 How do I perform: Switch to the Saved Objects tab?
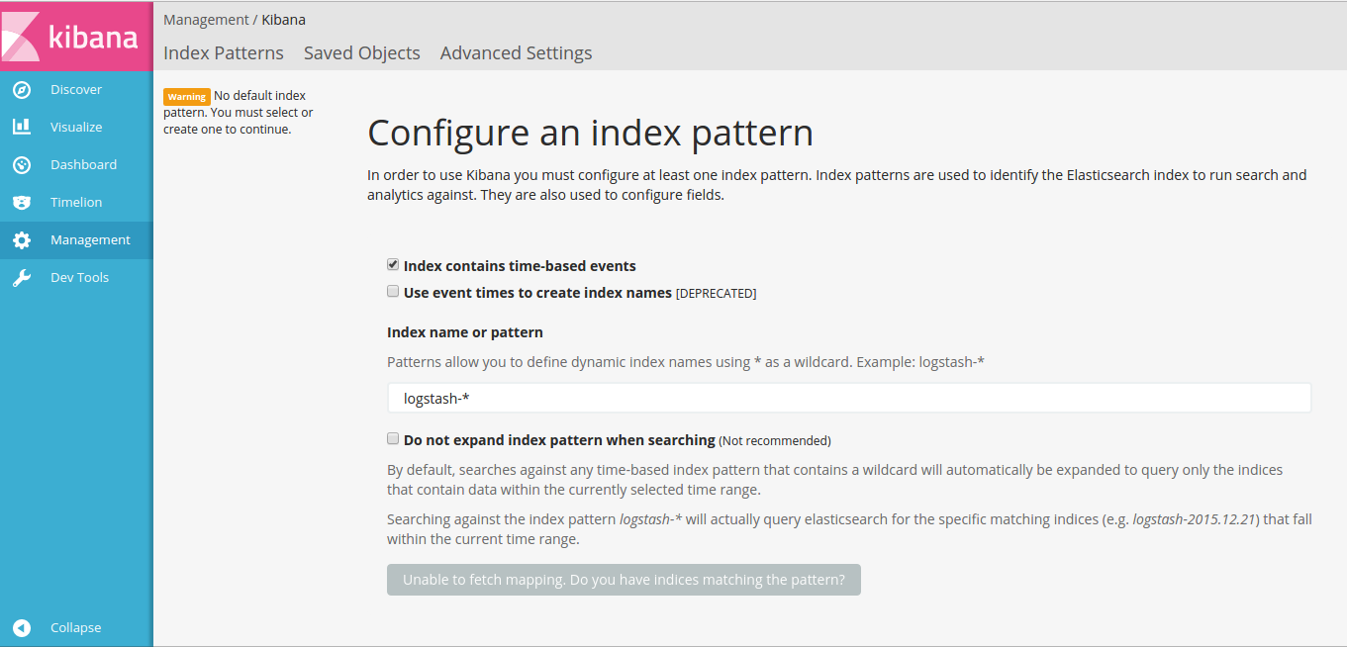pyautogui.click(x=361, y=53)
